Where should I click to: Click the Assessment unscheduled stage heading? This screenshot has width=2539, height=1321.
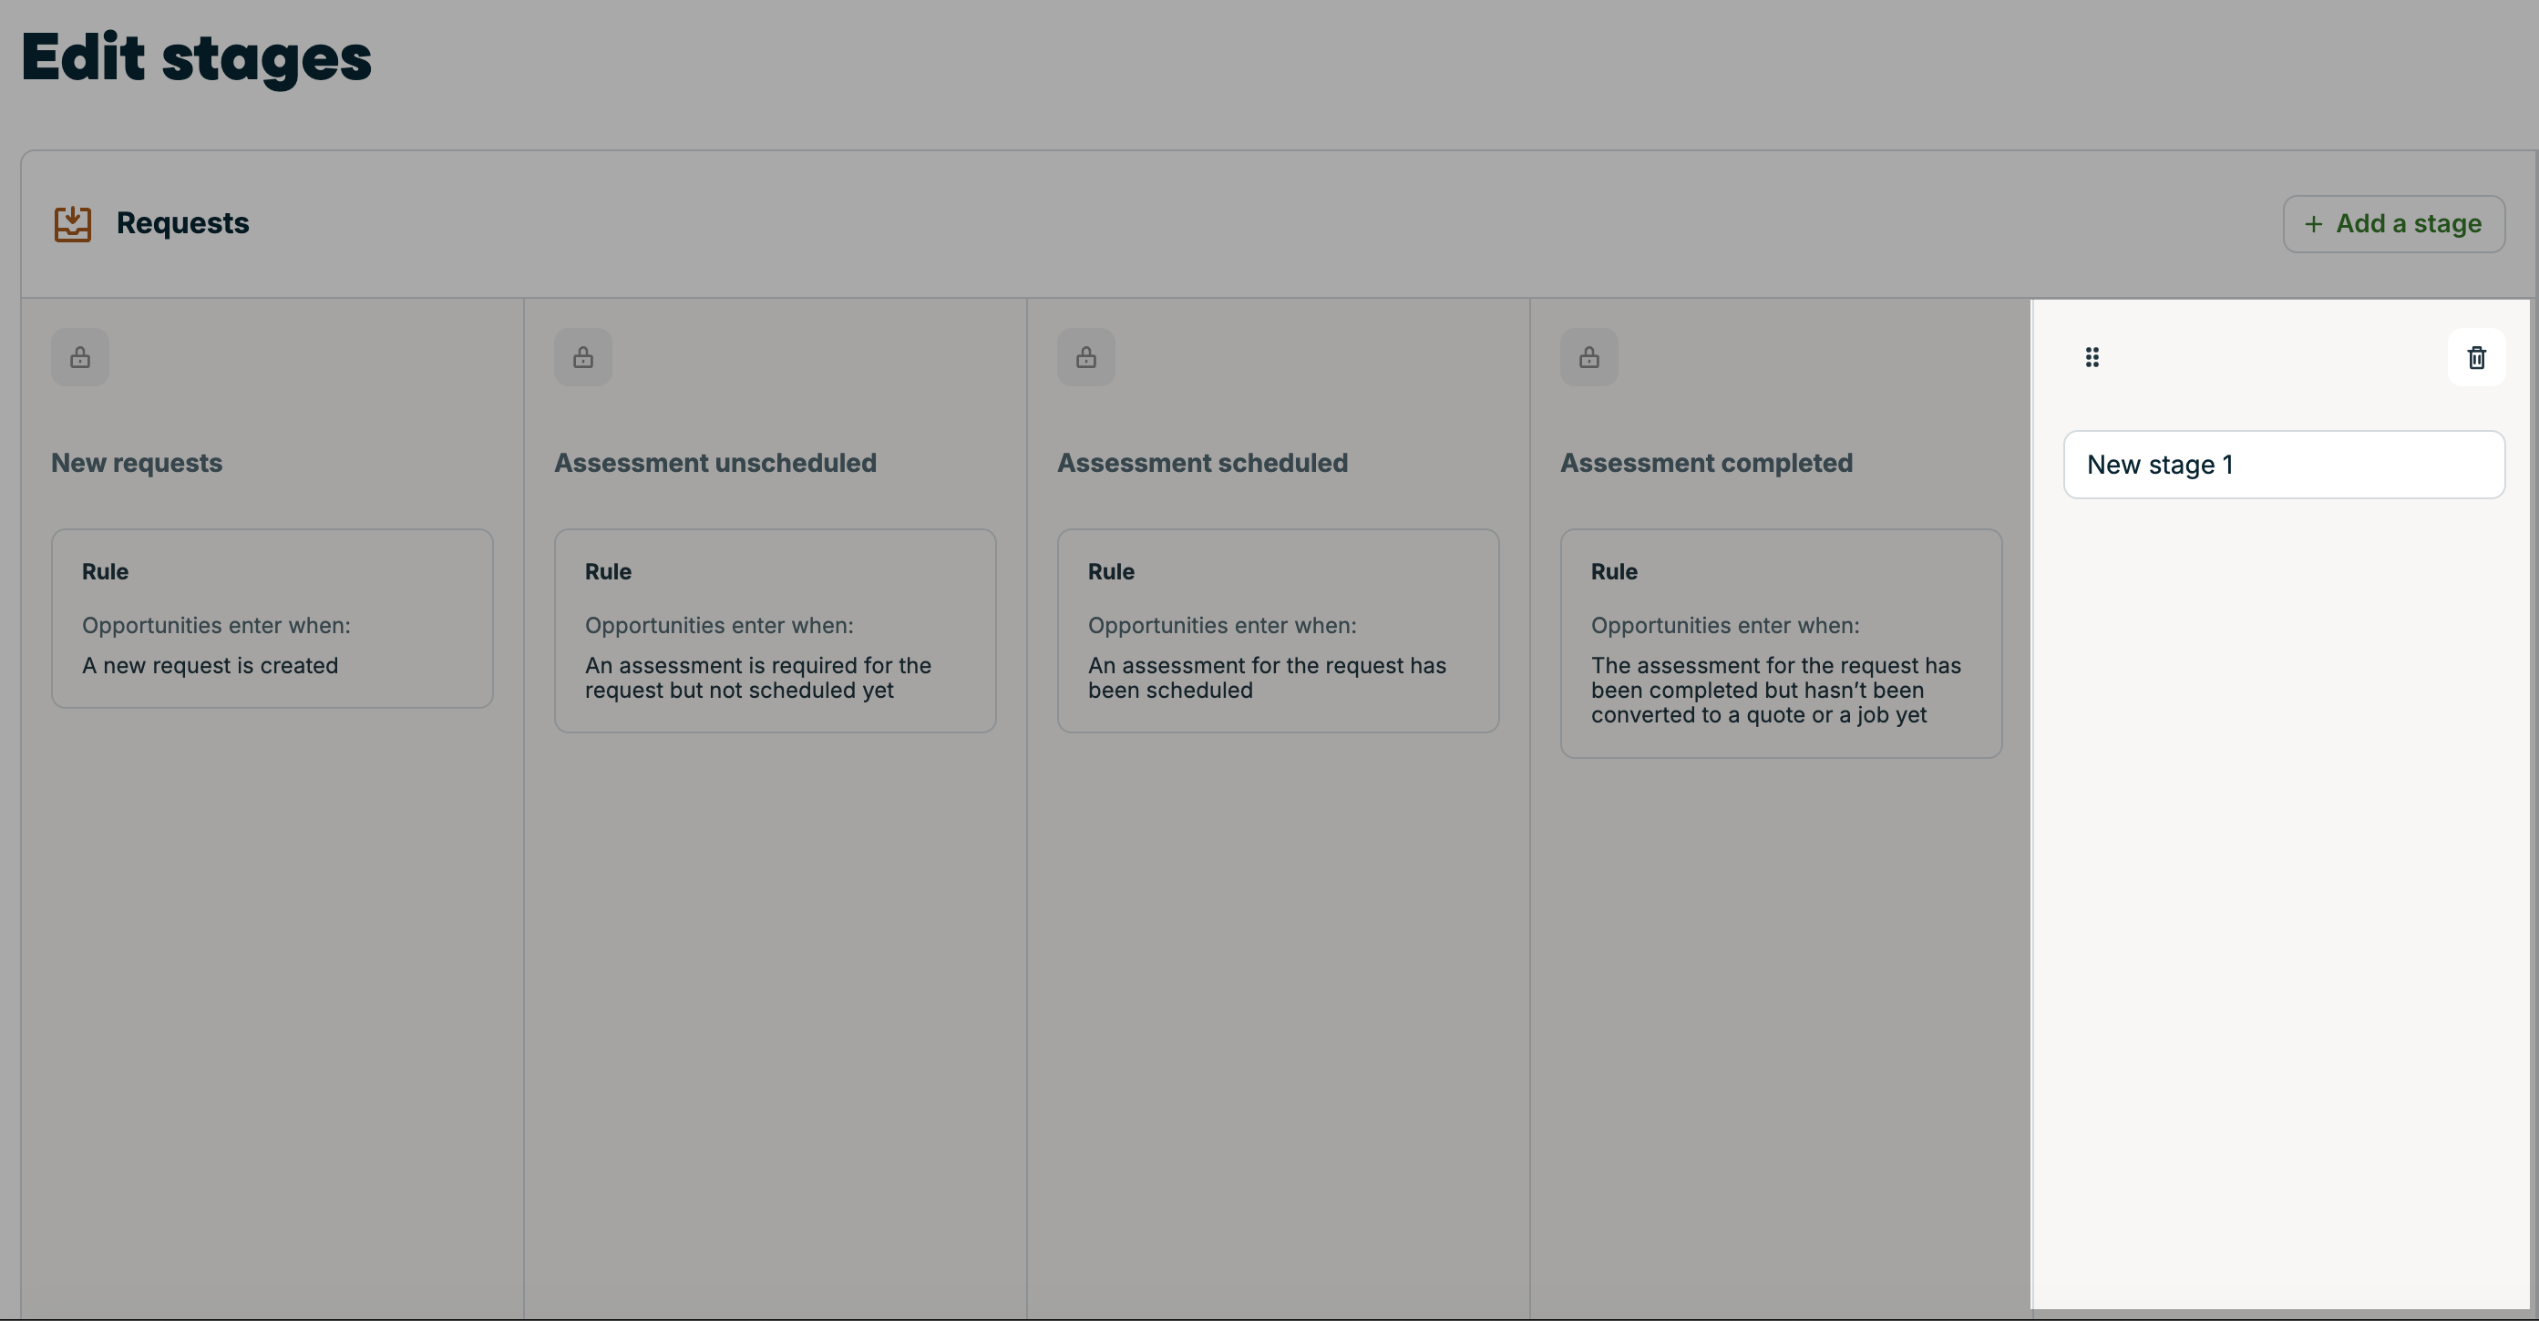714,463
